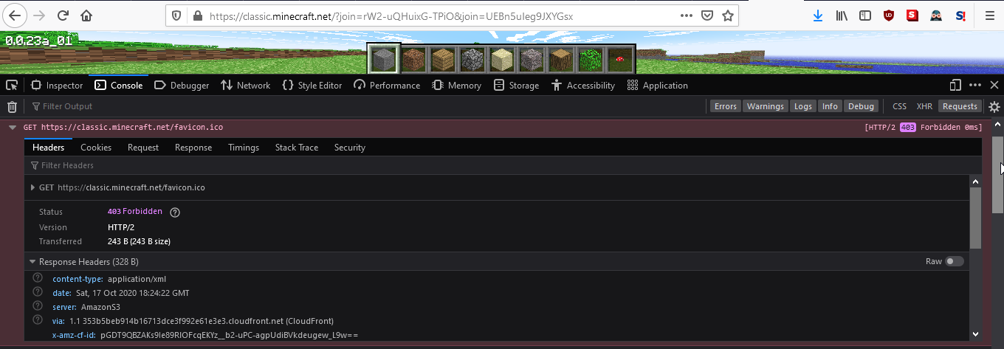Reload the page with the refresh icon
The height and width of the screenshot is (349, 1004).
(63, 15)
